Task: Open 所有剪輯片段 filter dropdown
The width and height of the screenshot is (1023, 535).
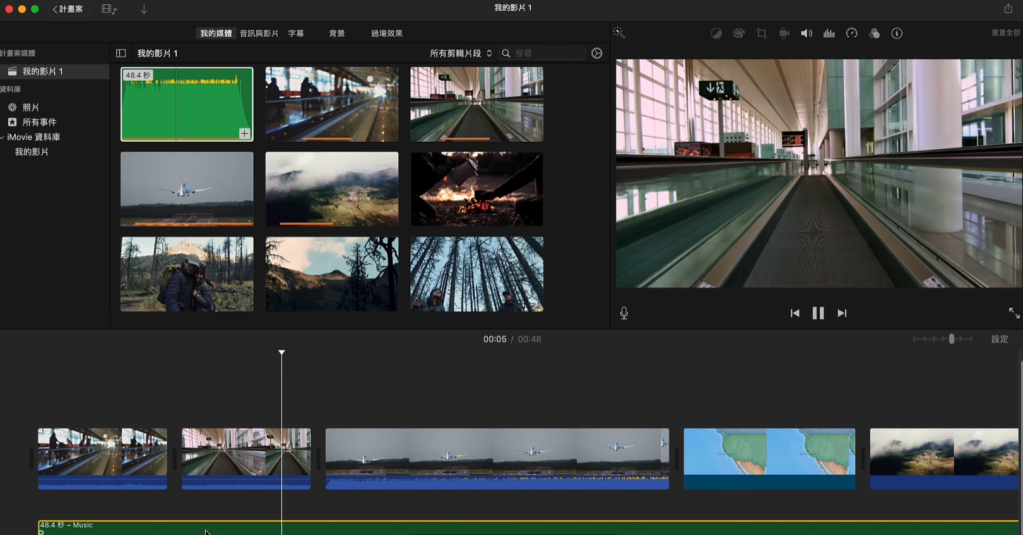Action: click(461, 54)
